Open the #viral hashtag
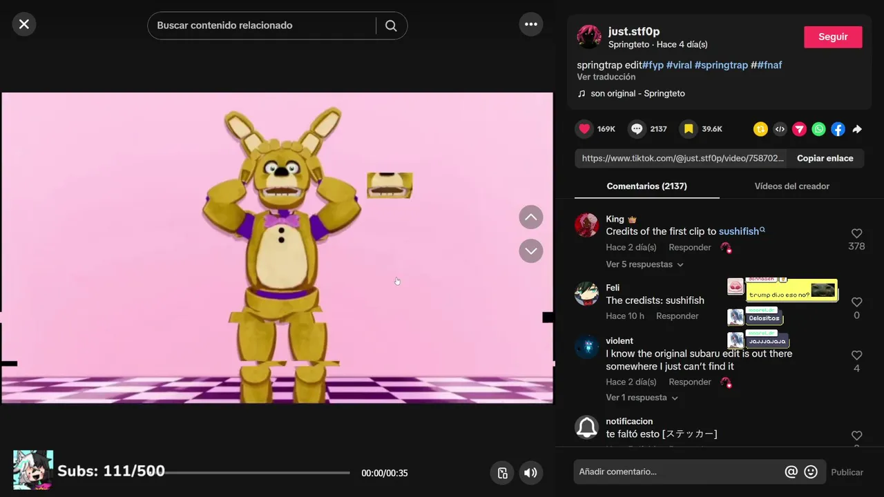884x497 pixels. (x=679, y=65)
